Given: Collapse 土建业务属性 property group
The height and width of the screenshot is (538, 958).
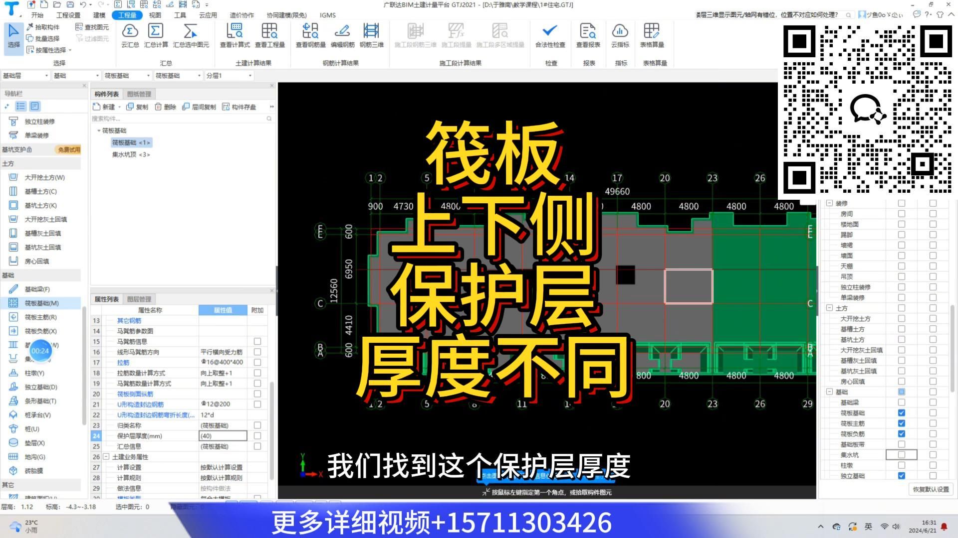Looking at the screenshot, I should tap(106, 456).
